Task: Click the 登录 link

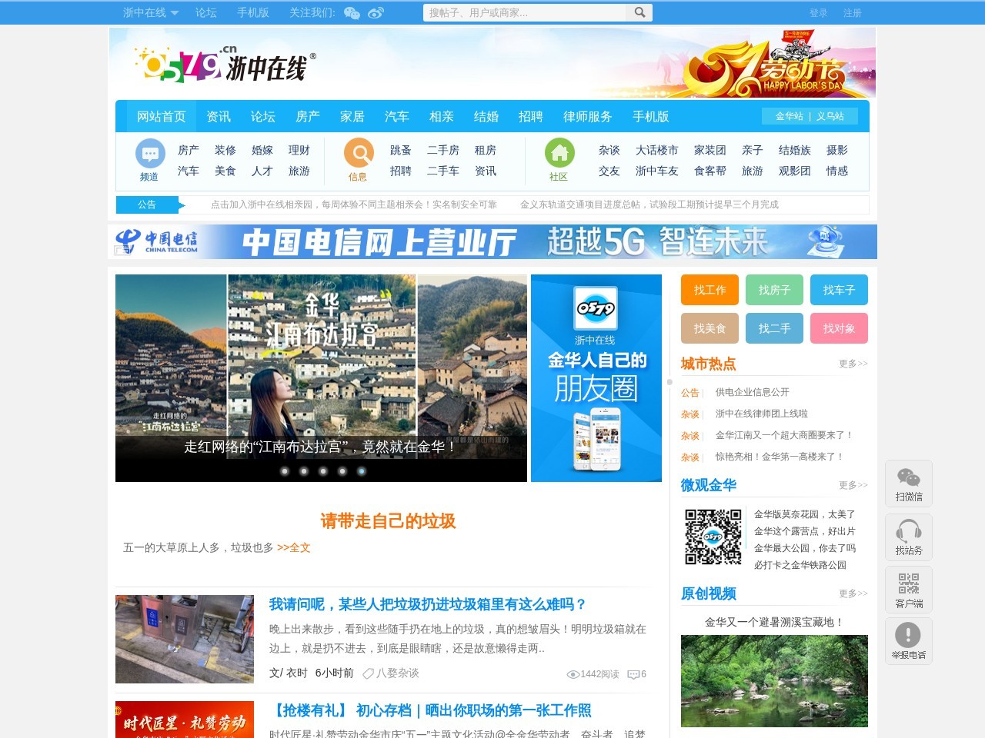Action: point(819,13)
